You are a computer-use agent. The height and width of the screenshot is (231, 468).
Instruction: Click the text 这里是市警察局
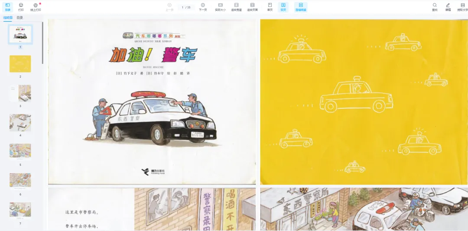(82, 212)
